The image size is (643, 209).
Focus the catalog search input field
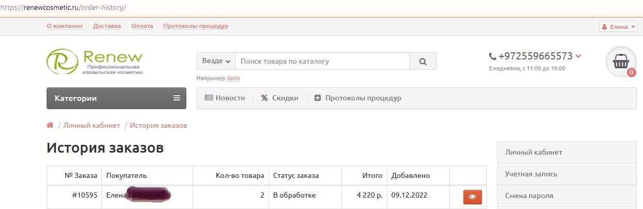tap(323, 61)
